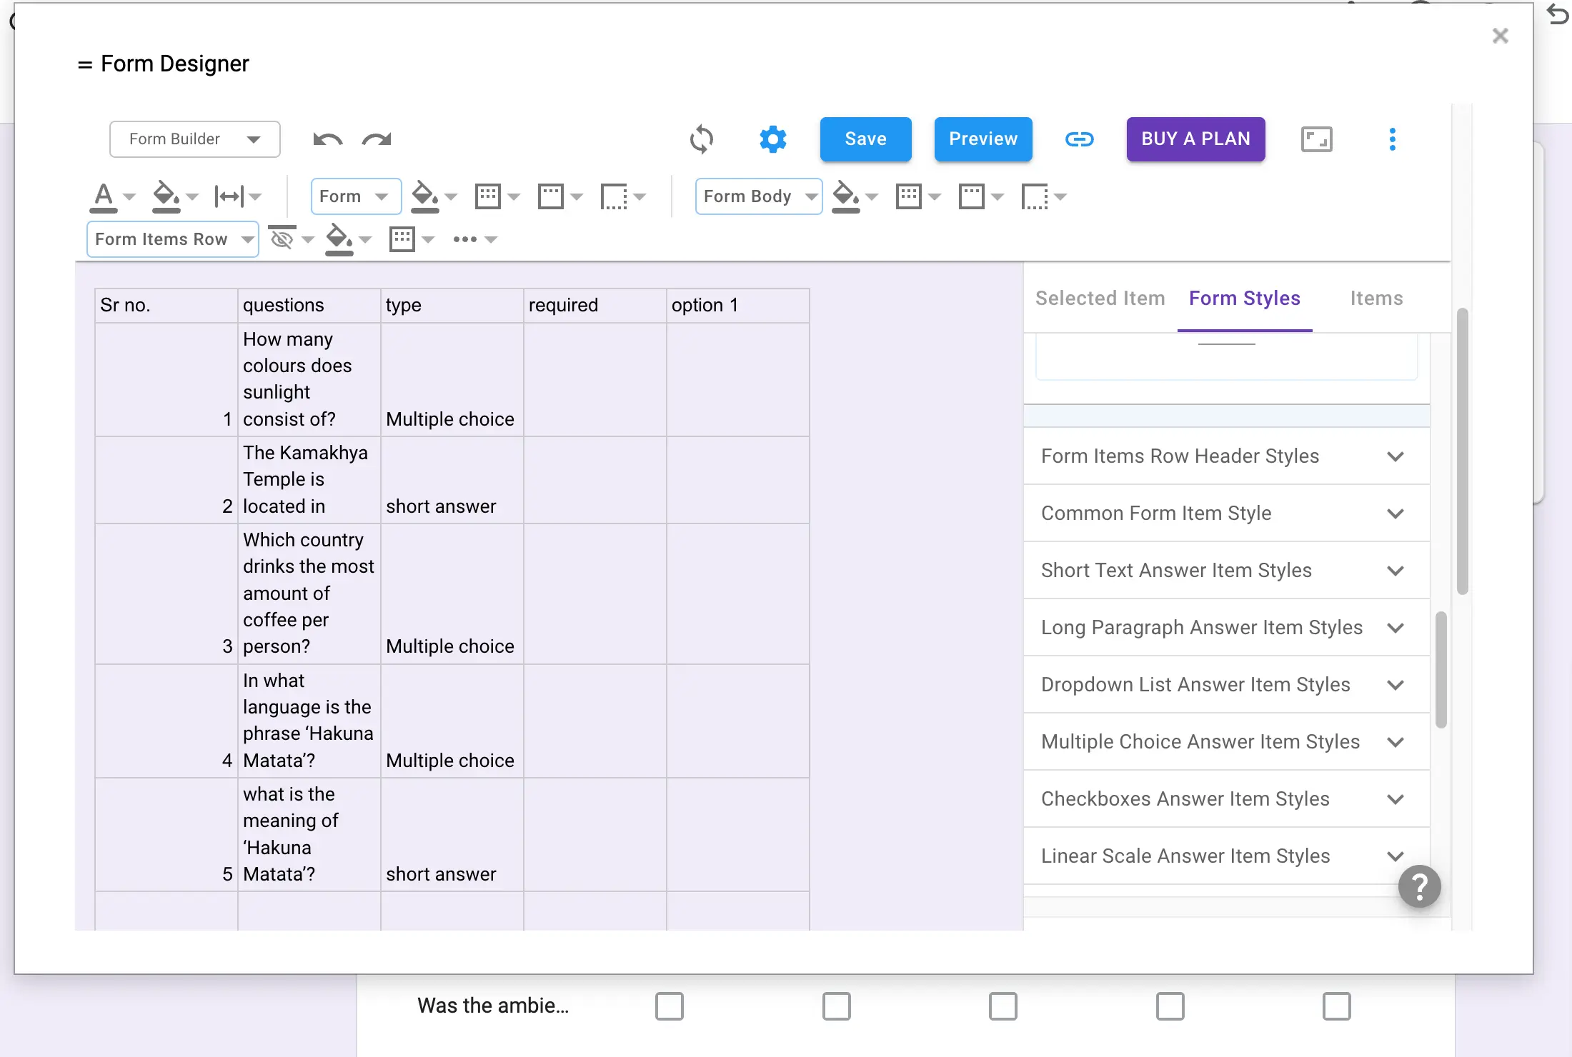Open the settings gear icon
This screenshot has height=1057, width=1572.
click(x=772, y=139)
